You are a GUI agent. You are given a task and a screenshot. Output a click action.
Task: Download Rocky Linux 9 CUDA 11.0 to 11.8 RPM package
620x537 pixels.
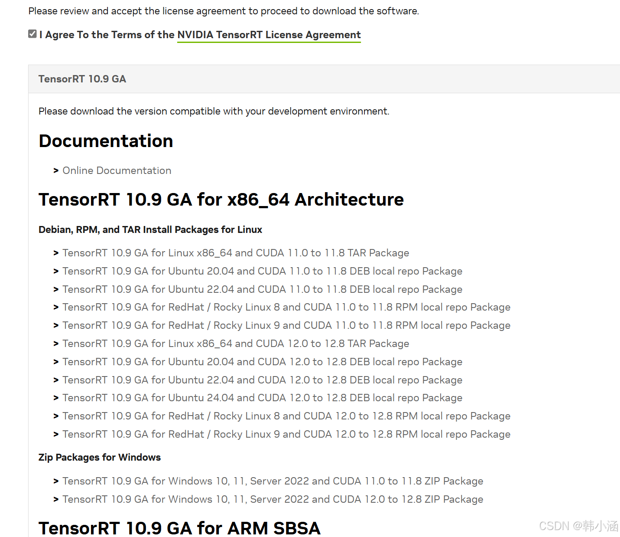pyautogui.click(x=286, y=325)
